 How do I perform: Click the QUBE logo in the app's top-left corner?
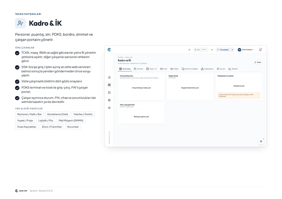click(109, 50)
